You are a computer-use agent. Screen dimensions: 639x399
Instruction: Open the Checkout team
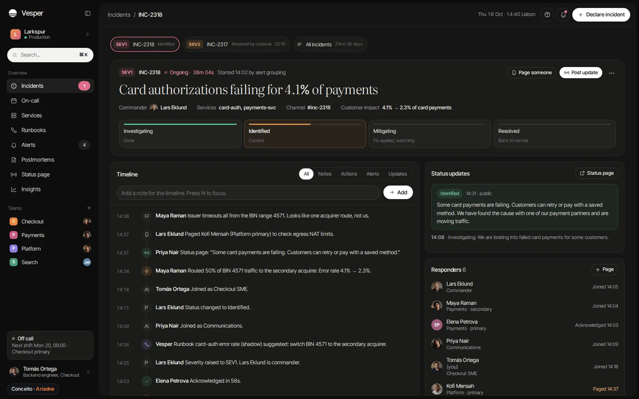click(x=50, y=221)
